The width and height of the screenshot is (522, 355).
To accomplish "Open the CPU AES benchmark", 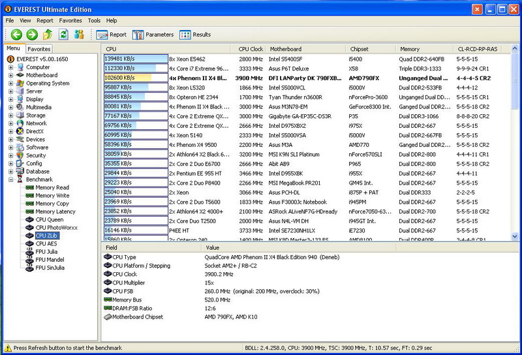I will (46, 243).
